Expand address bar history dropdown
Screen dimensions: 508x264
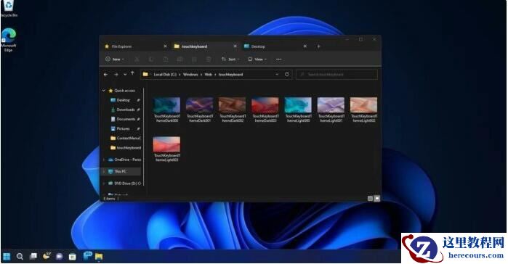277,74
